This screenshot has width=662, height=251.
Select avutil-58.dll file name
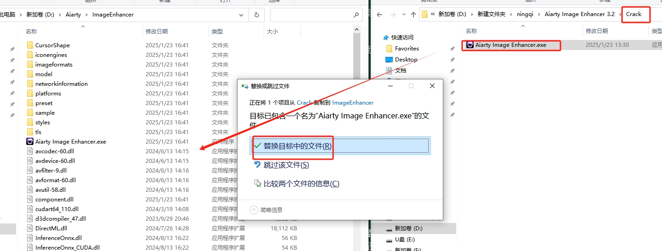(x=51, y=190)
